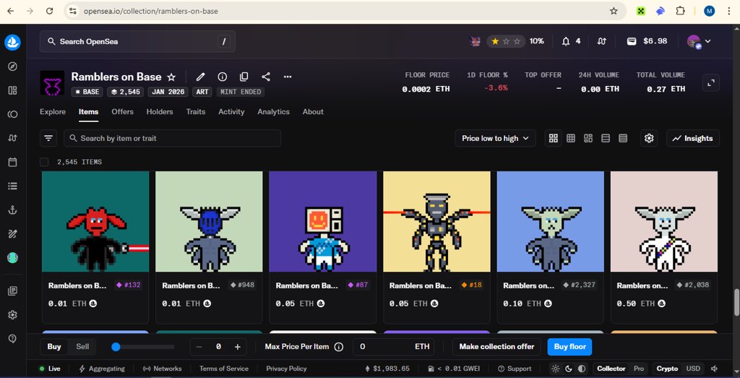Open the items view settings gear

coord(649,138)
